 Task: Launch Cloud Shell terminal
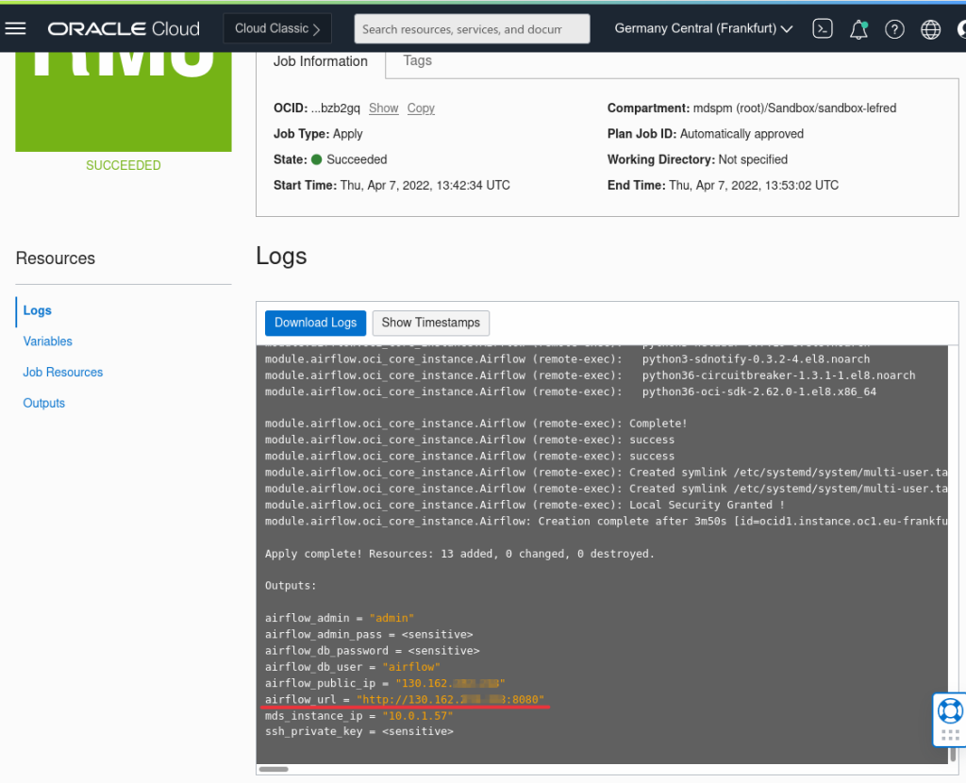pos(822,28)
